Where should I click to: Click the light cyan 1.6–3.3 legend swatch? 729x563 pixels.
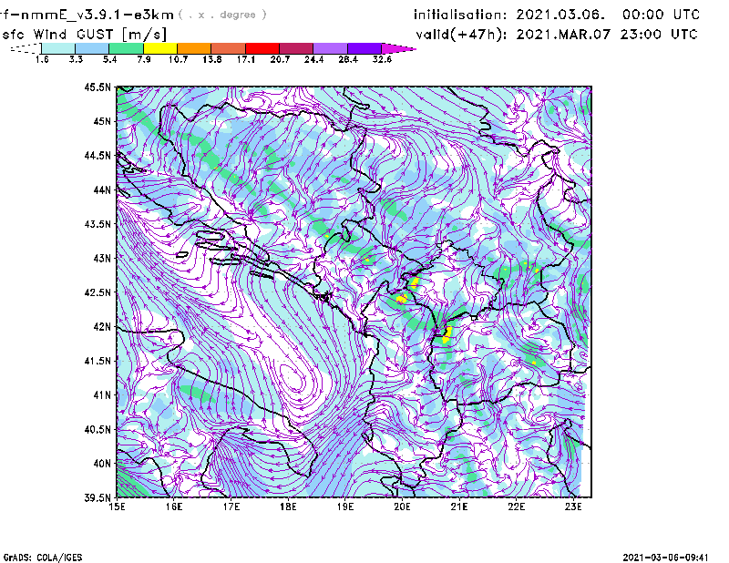tap(58, 48)
